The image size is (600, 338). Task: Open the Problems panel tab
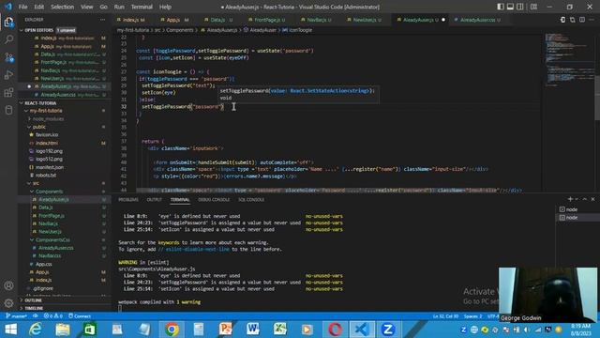tap(128, 200)
